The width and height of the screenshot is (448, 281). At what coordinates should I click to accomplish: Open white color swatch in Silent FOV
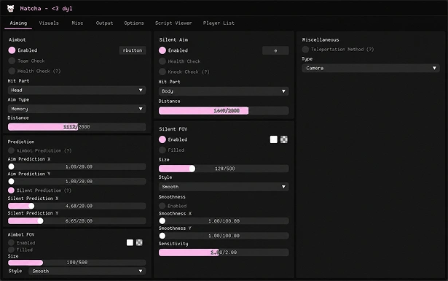tap(273, 139)
